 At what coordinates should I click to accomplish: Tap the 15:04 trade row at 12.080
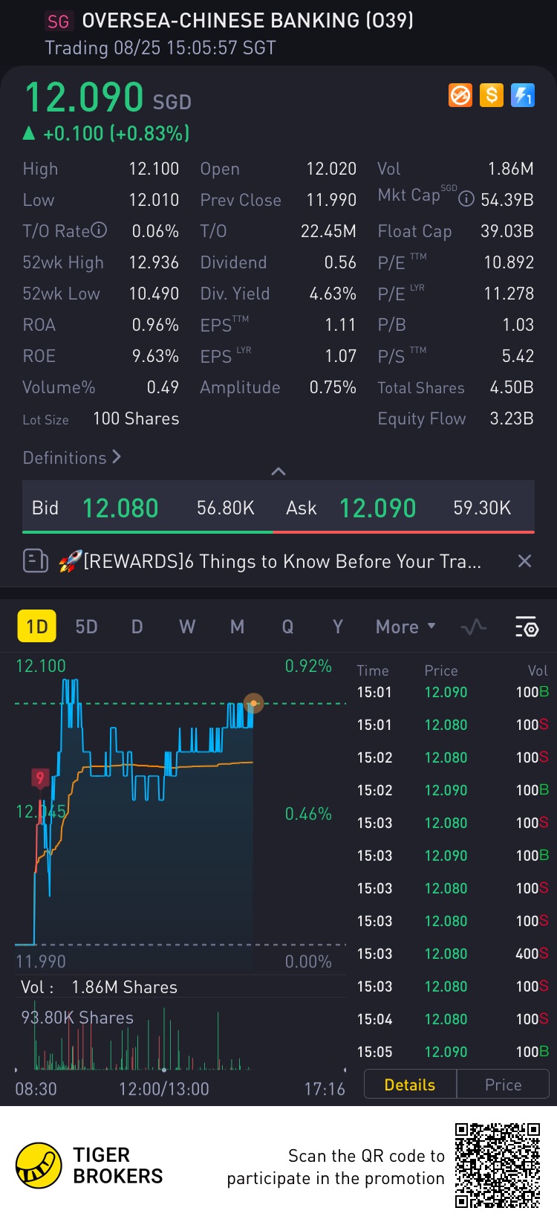(453, 1019)
